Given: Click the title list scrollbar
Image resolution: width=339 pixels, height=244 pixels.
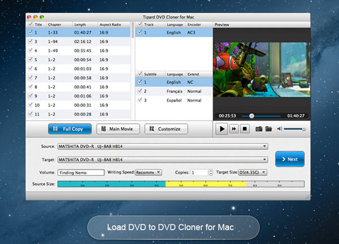Looking at the screenshot, I should click(x=133, y=30).
